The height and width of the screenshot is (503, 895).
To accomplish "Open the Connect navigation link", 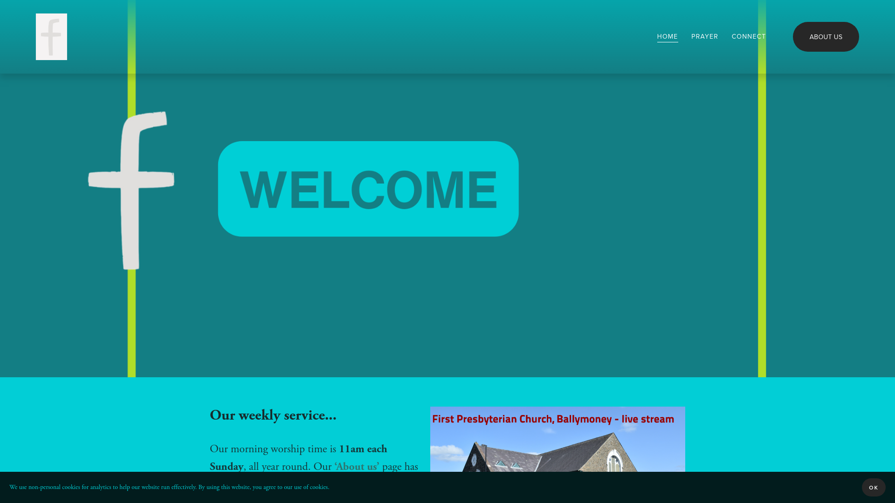I will point(748,37).
